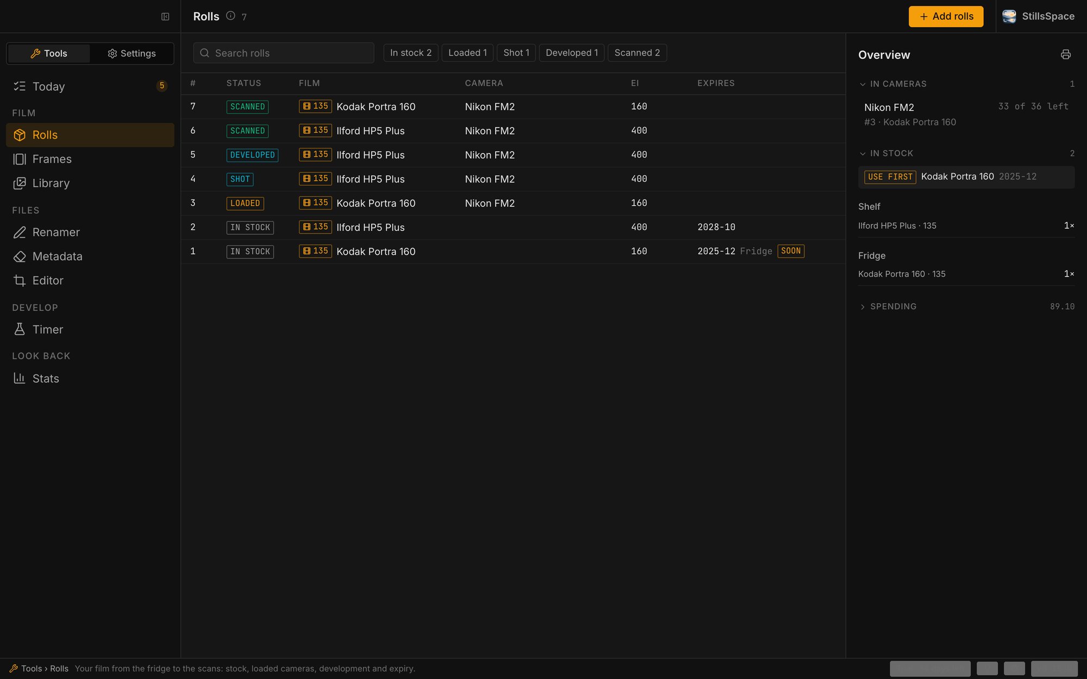
Task: Open the StillsSpace logo avatar
Action: point(1009,16)
